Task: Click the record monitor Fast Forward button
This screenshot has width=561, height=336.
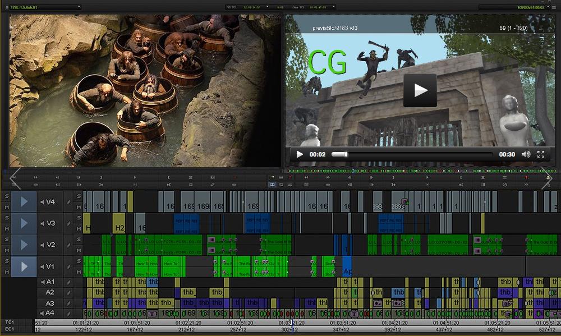Action: point(328,177)
